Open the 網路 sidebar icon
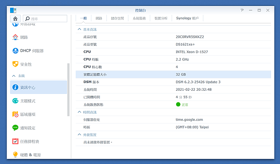The width and height of the screenshot is (280, 164). [15, 37]
